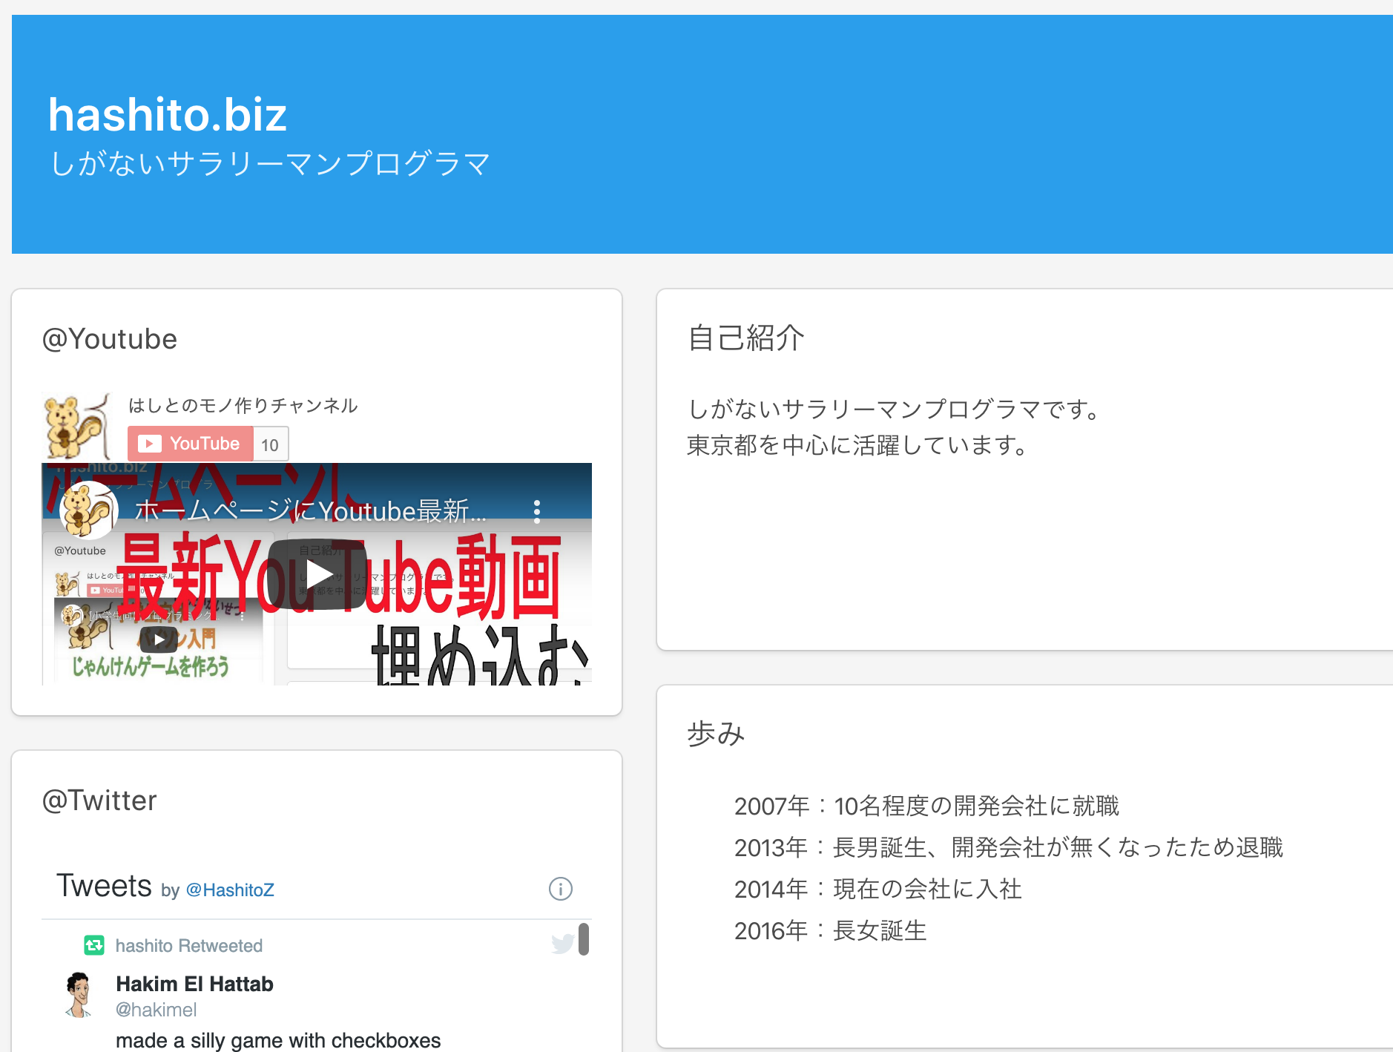Open the video's three-dot options menu
Screen dimensions: 1393x1052
coord(537,511)
